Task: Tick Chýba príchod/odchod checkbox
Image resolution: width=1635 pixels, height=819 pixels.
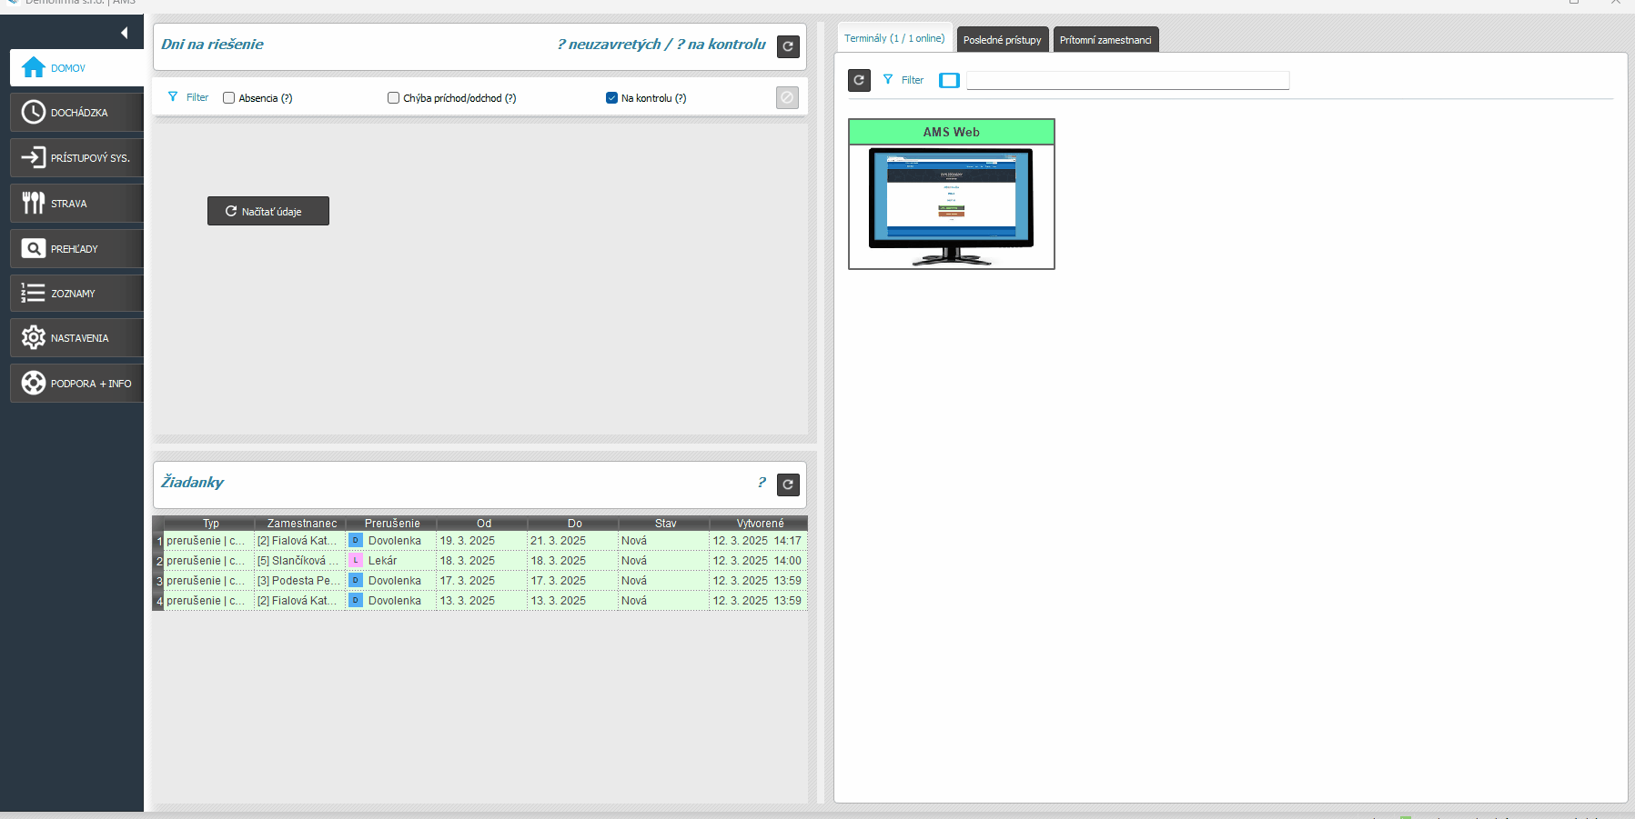Action: tap(394, 98)
